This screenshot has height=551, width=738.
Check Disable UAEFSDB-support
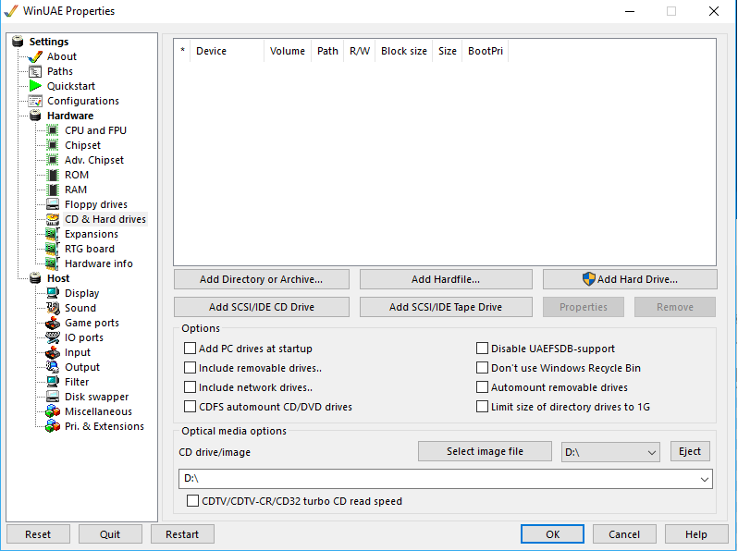tap(483, 349)
